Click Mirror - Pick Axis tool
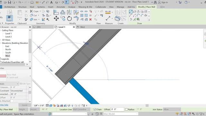This screenshot has width=206, height=116. [x=69, y=12]
